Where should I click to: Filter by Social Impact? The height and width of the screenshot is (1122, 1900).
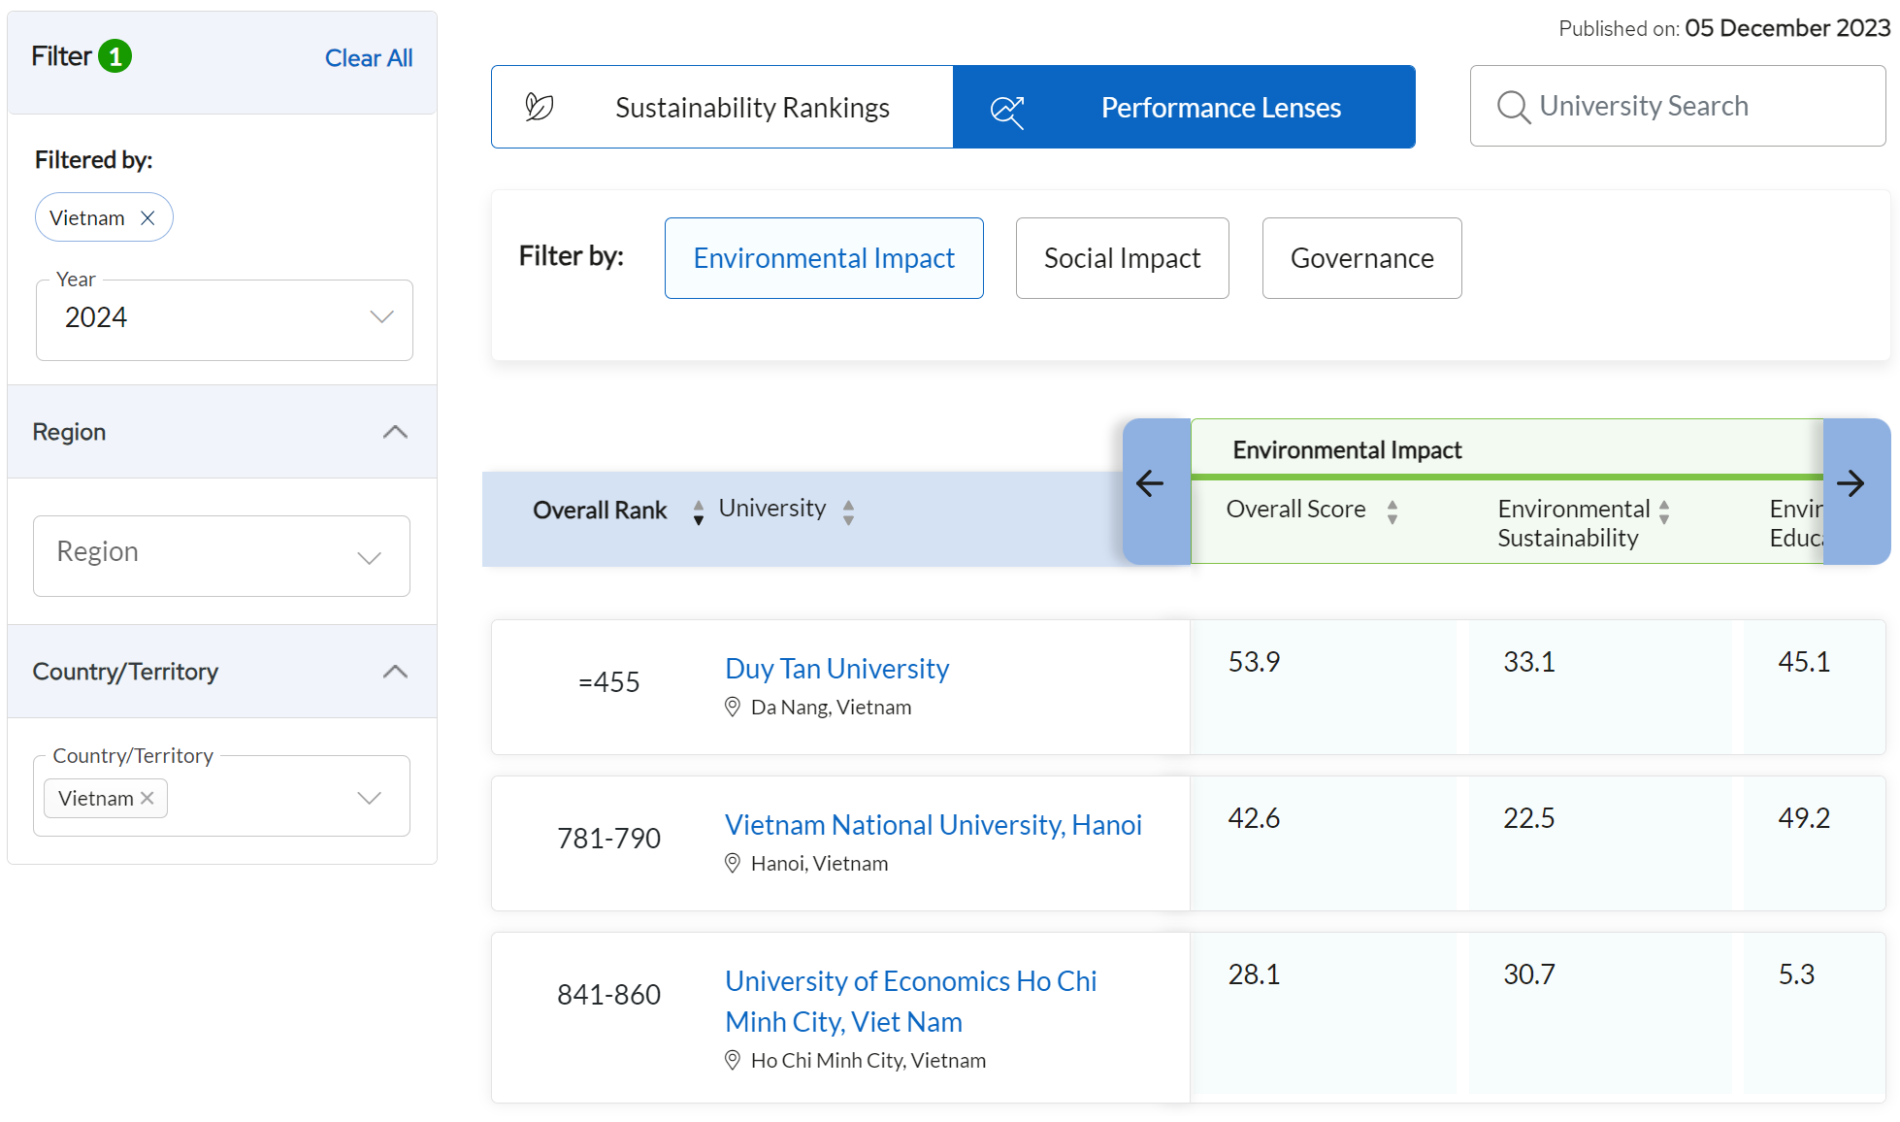pos(1122,258)
